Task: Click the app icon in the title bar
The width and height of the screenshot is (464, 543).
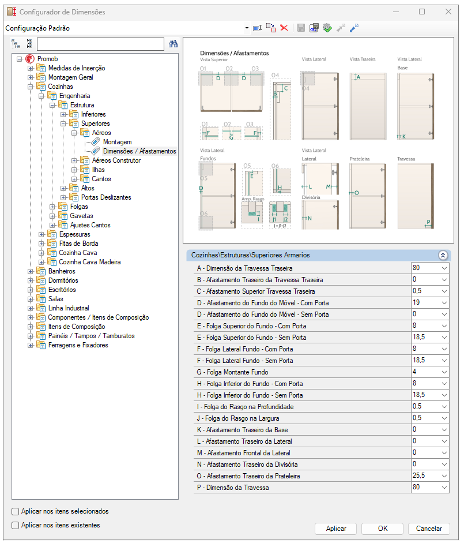Action: pyautogui.click(x=12, y=12)
